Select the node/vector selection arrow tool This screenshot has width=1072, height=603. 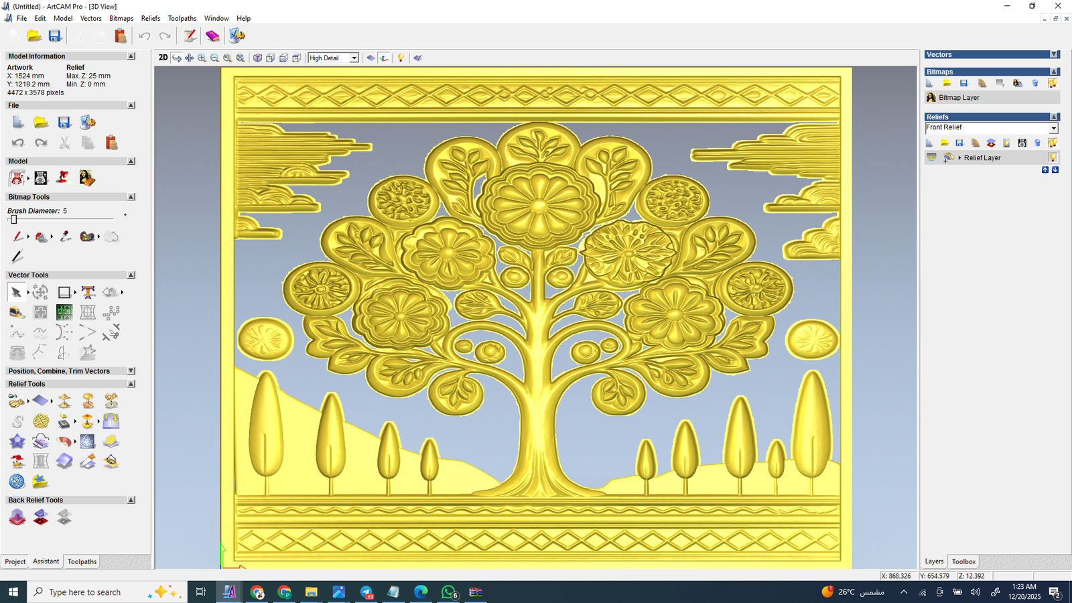(16, 292)
